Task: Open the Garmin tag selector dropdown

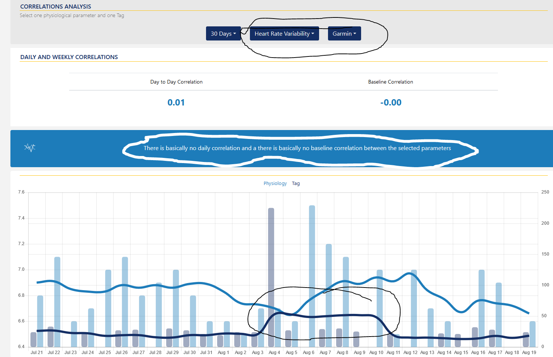Action: point(344,33)
